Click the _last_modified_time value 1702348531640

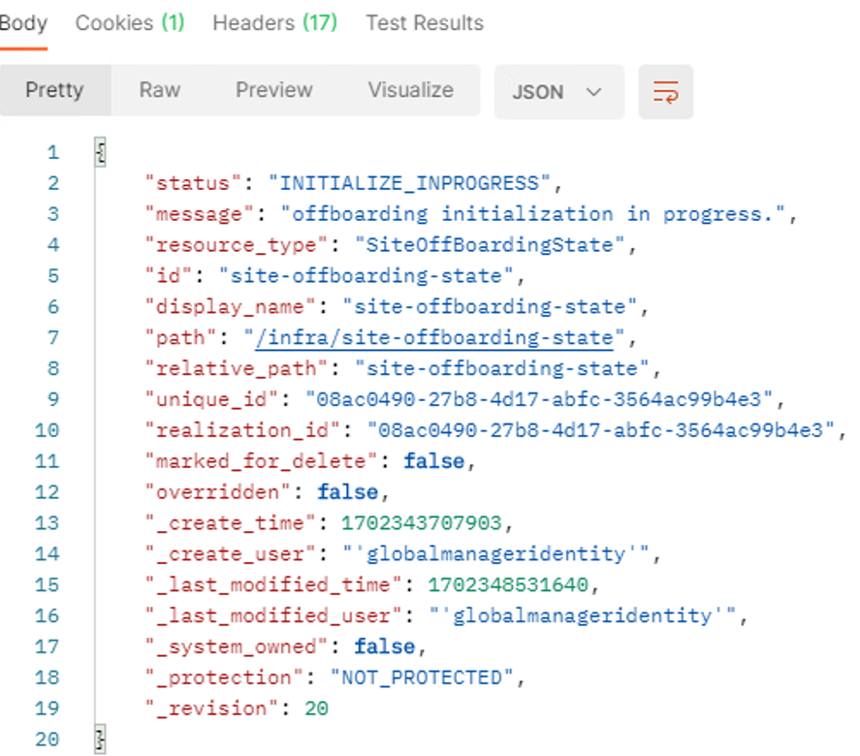[508, 585]
